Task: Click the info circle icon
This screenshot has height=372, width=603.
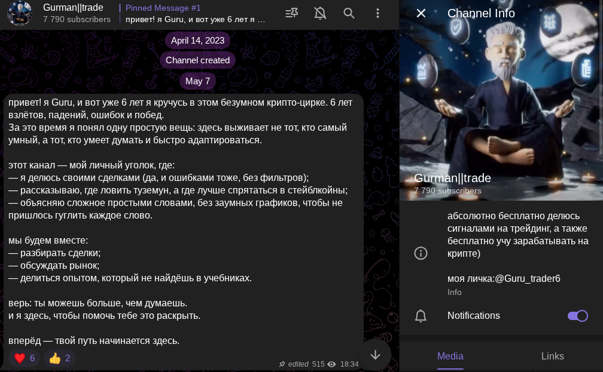Action: click(421, 253)
